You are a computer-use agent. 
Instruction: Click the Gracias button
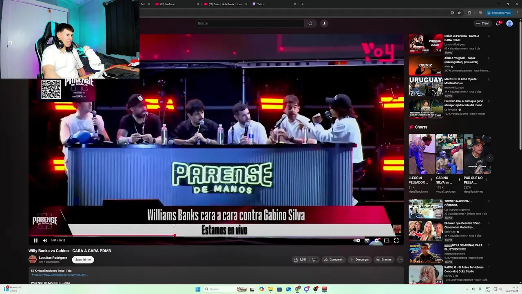(x=384, y=260)
